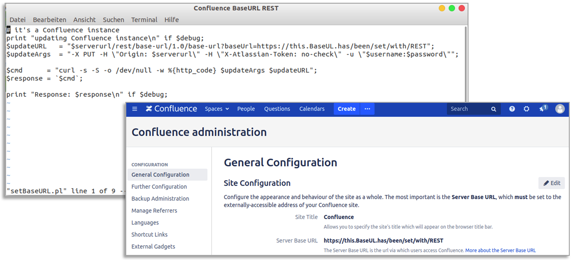
Task: Expand the Spaces dropdown
Action: coord(217,109)
